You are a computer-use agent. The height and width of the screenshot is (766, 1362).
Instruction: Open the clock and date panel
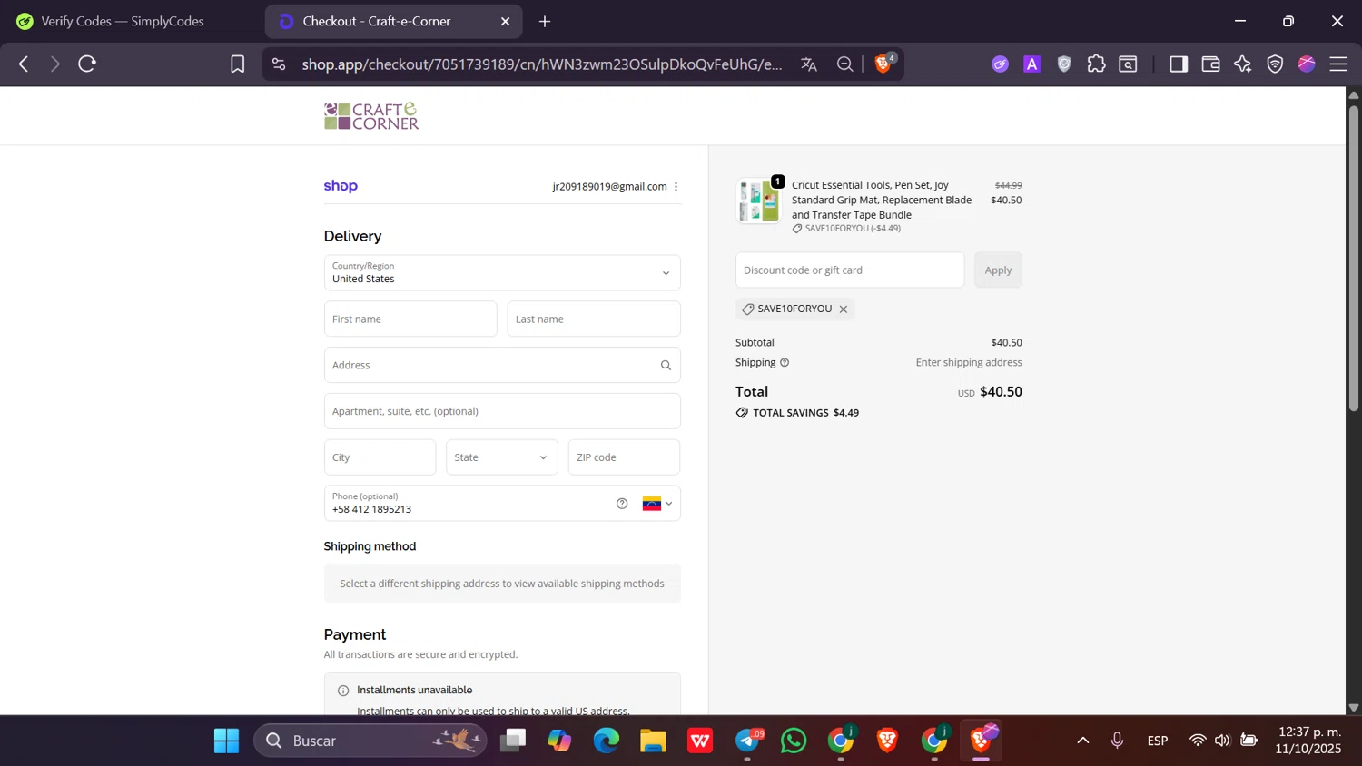click(x=1308, y=741)
